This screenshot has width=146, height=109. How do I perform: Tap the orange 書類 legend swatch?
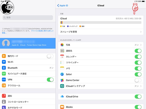pyautogui.click(x=80, y=26)
